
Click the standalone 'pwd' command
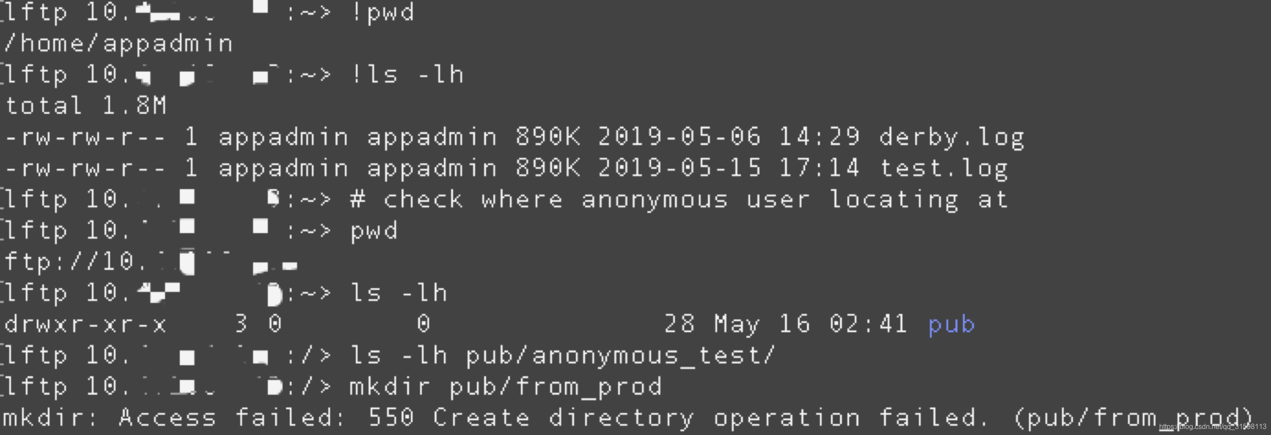pyautogui.click(x=374, y=231)
